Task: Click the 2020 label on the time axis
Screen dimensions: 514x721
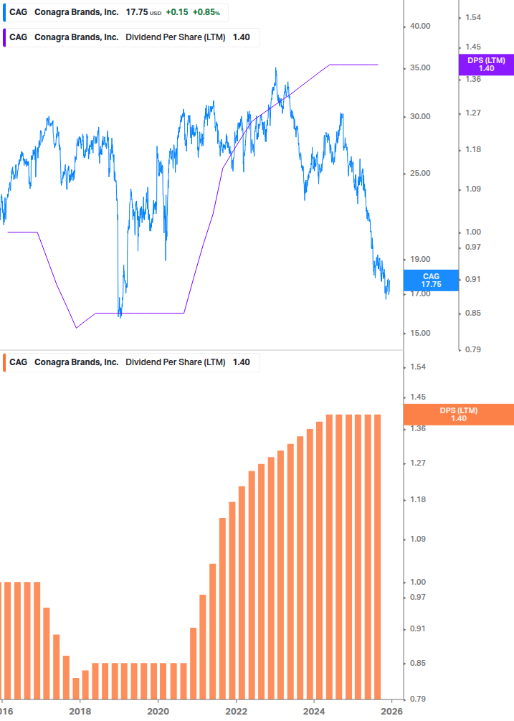Action: (x=158, y=712)
